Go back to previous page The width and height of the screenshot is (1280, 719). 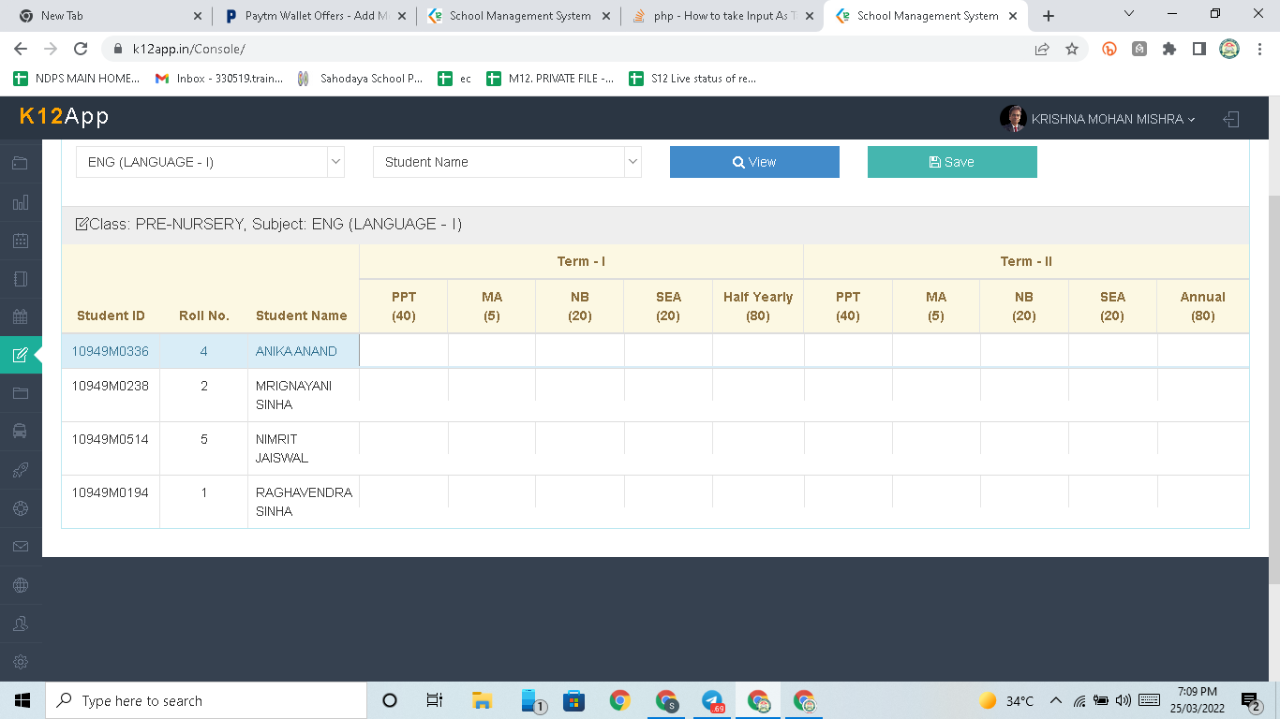(x=21, y=50)
